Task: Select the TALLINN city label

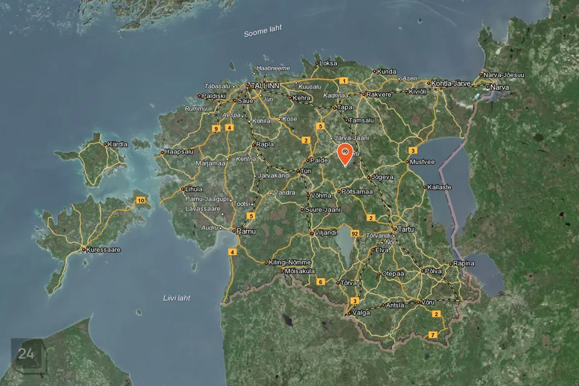Action: 265,86
